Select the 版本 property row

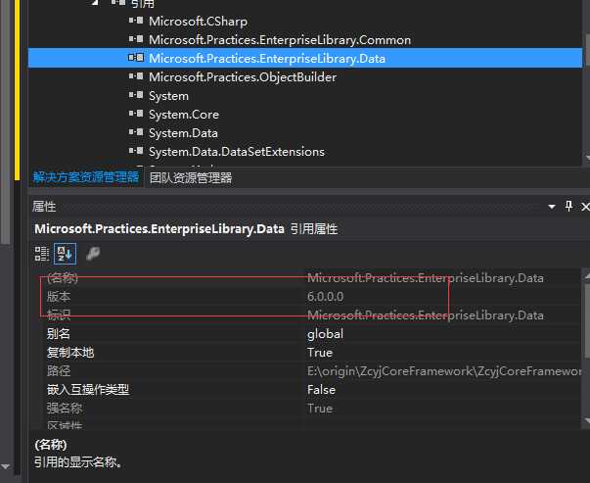[x=307, y=297]
